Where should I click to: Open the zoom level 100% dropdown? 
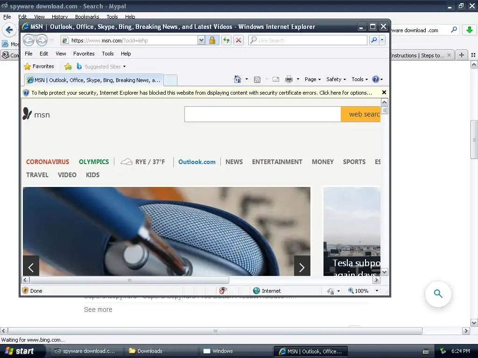click(x=377, y=291)
